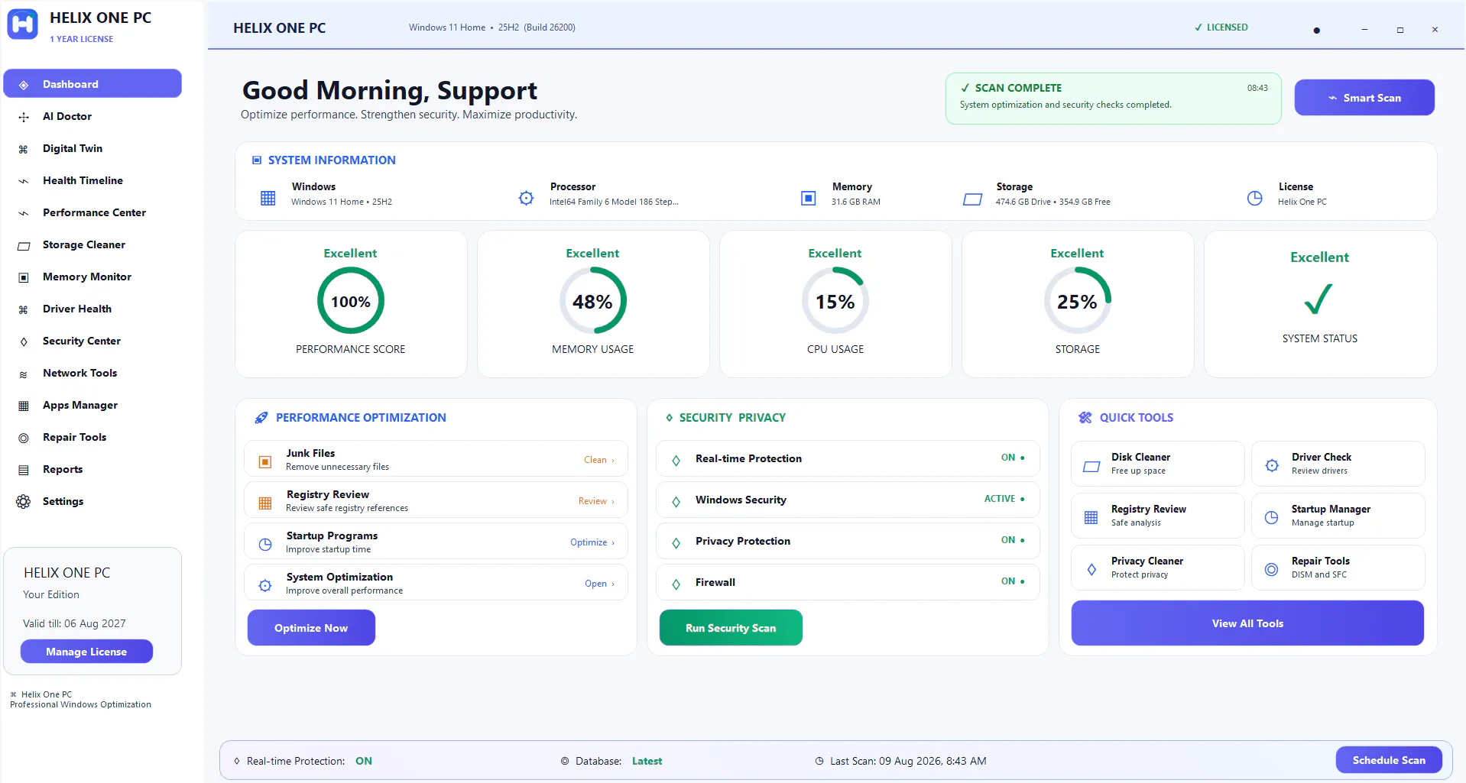Click the Quick Tools header icon

1085,417
